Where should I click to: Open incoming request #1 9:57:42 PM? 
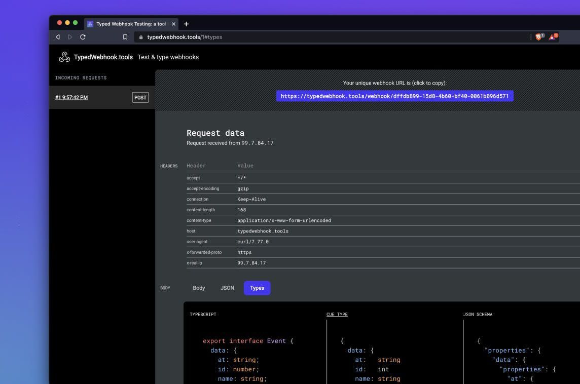click(71, 98)
